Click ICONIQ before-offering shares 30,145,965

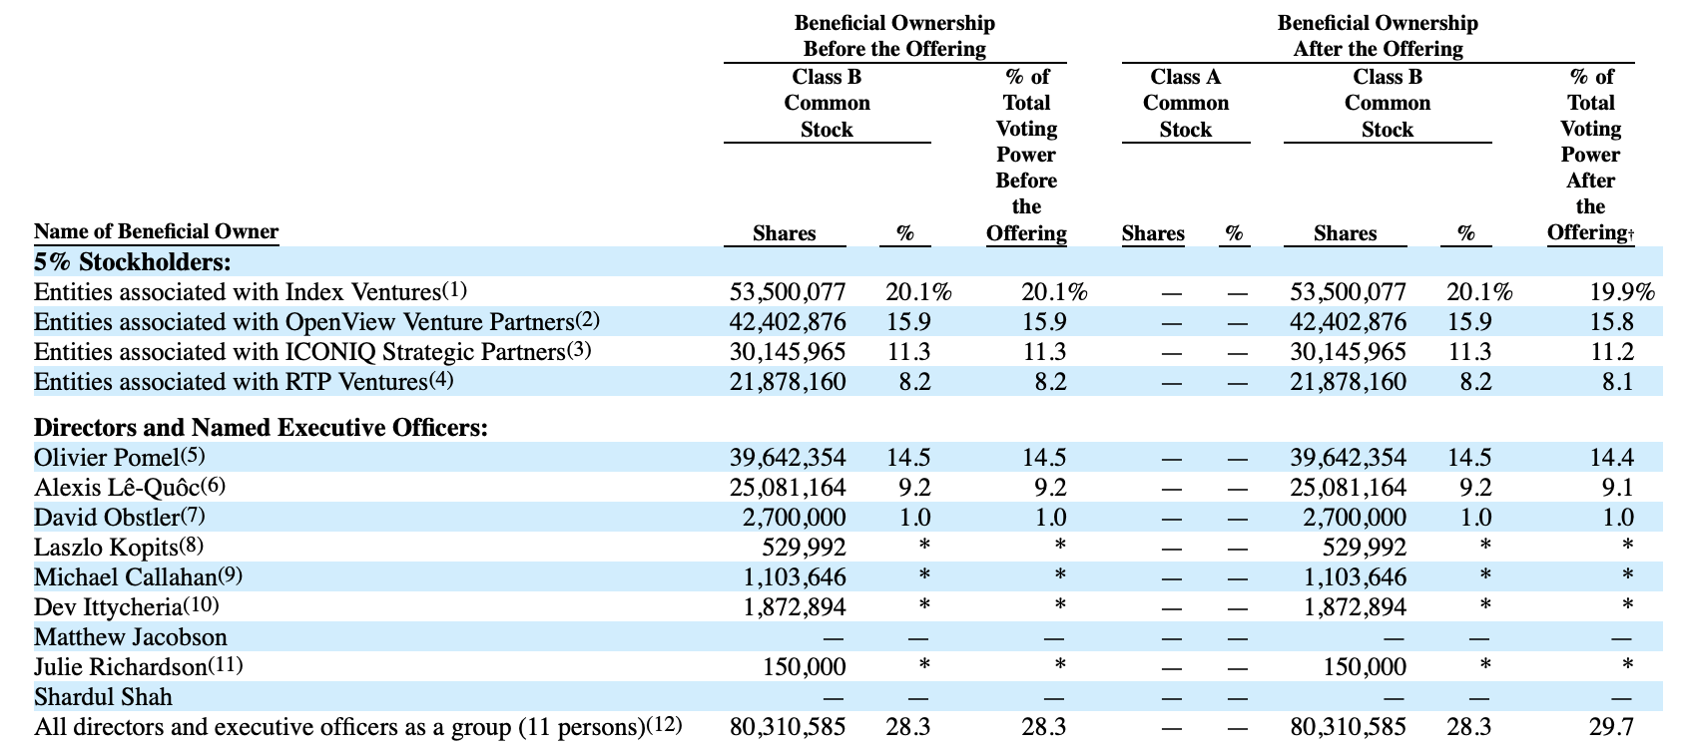[788, 353]
